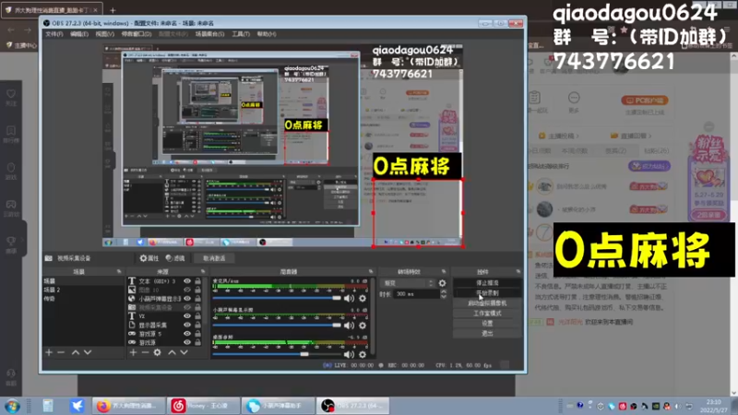Open 停靠窗口(D) menu in OBS
Viewport: 738px width, 415px height.
point(137,34)
